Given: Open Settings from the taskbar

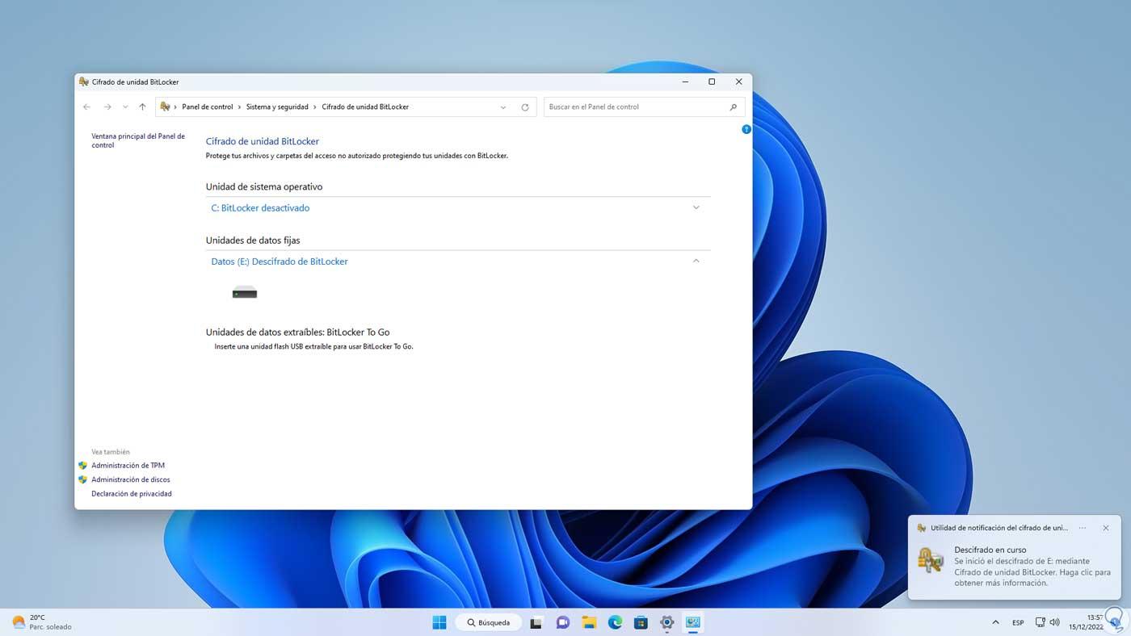Looking at the screenshot, I should [666, 622].
